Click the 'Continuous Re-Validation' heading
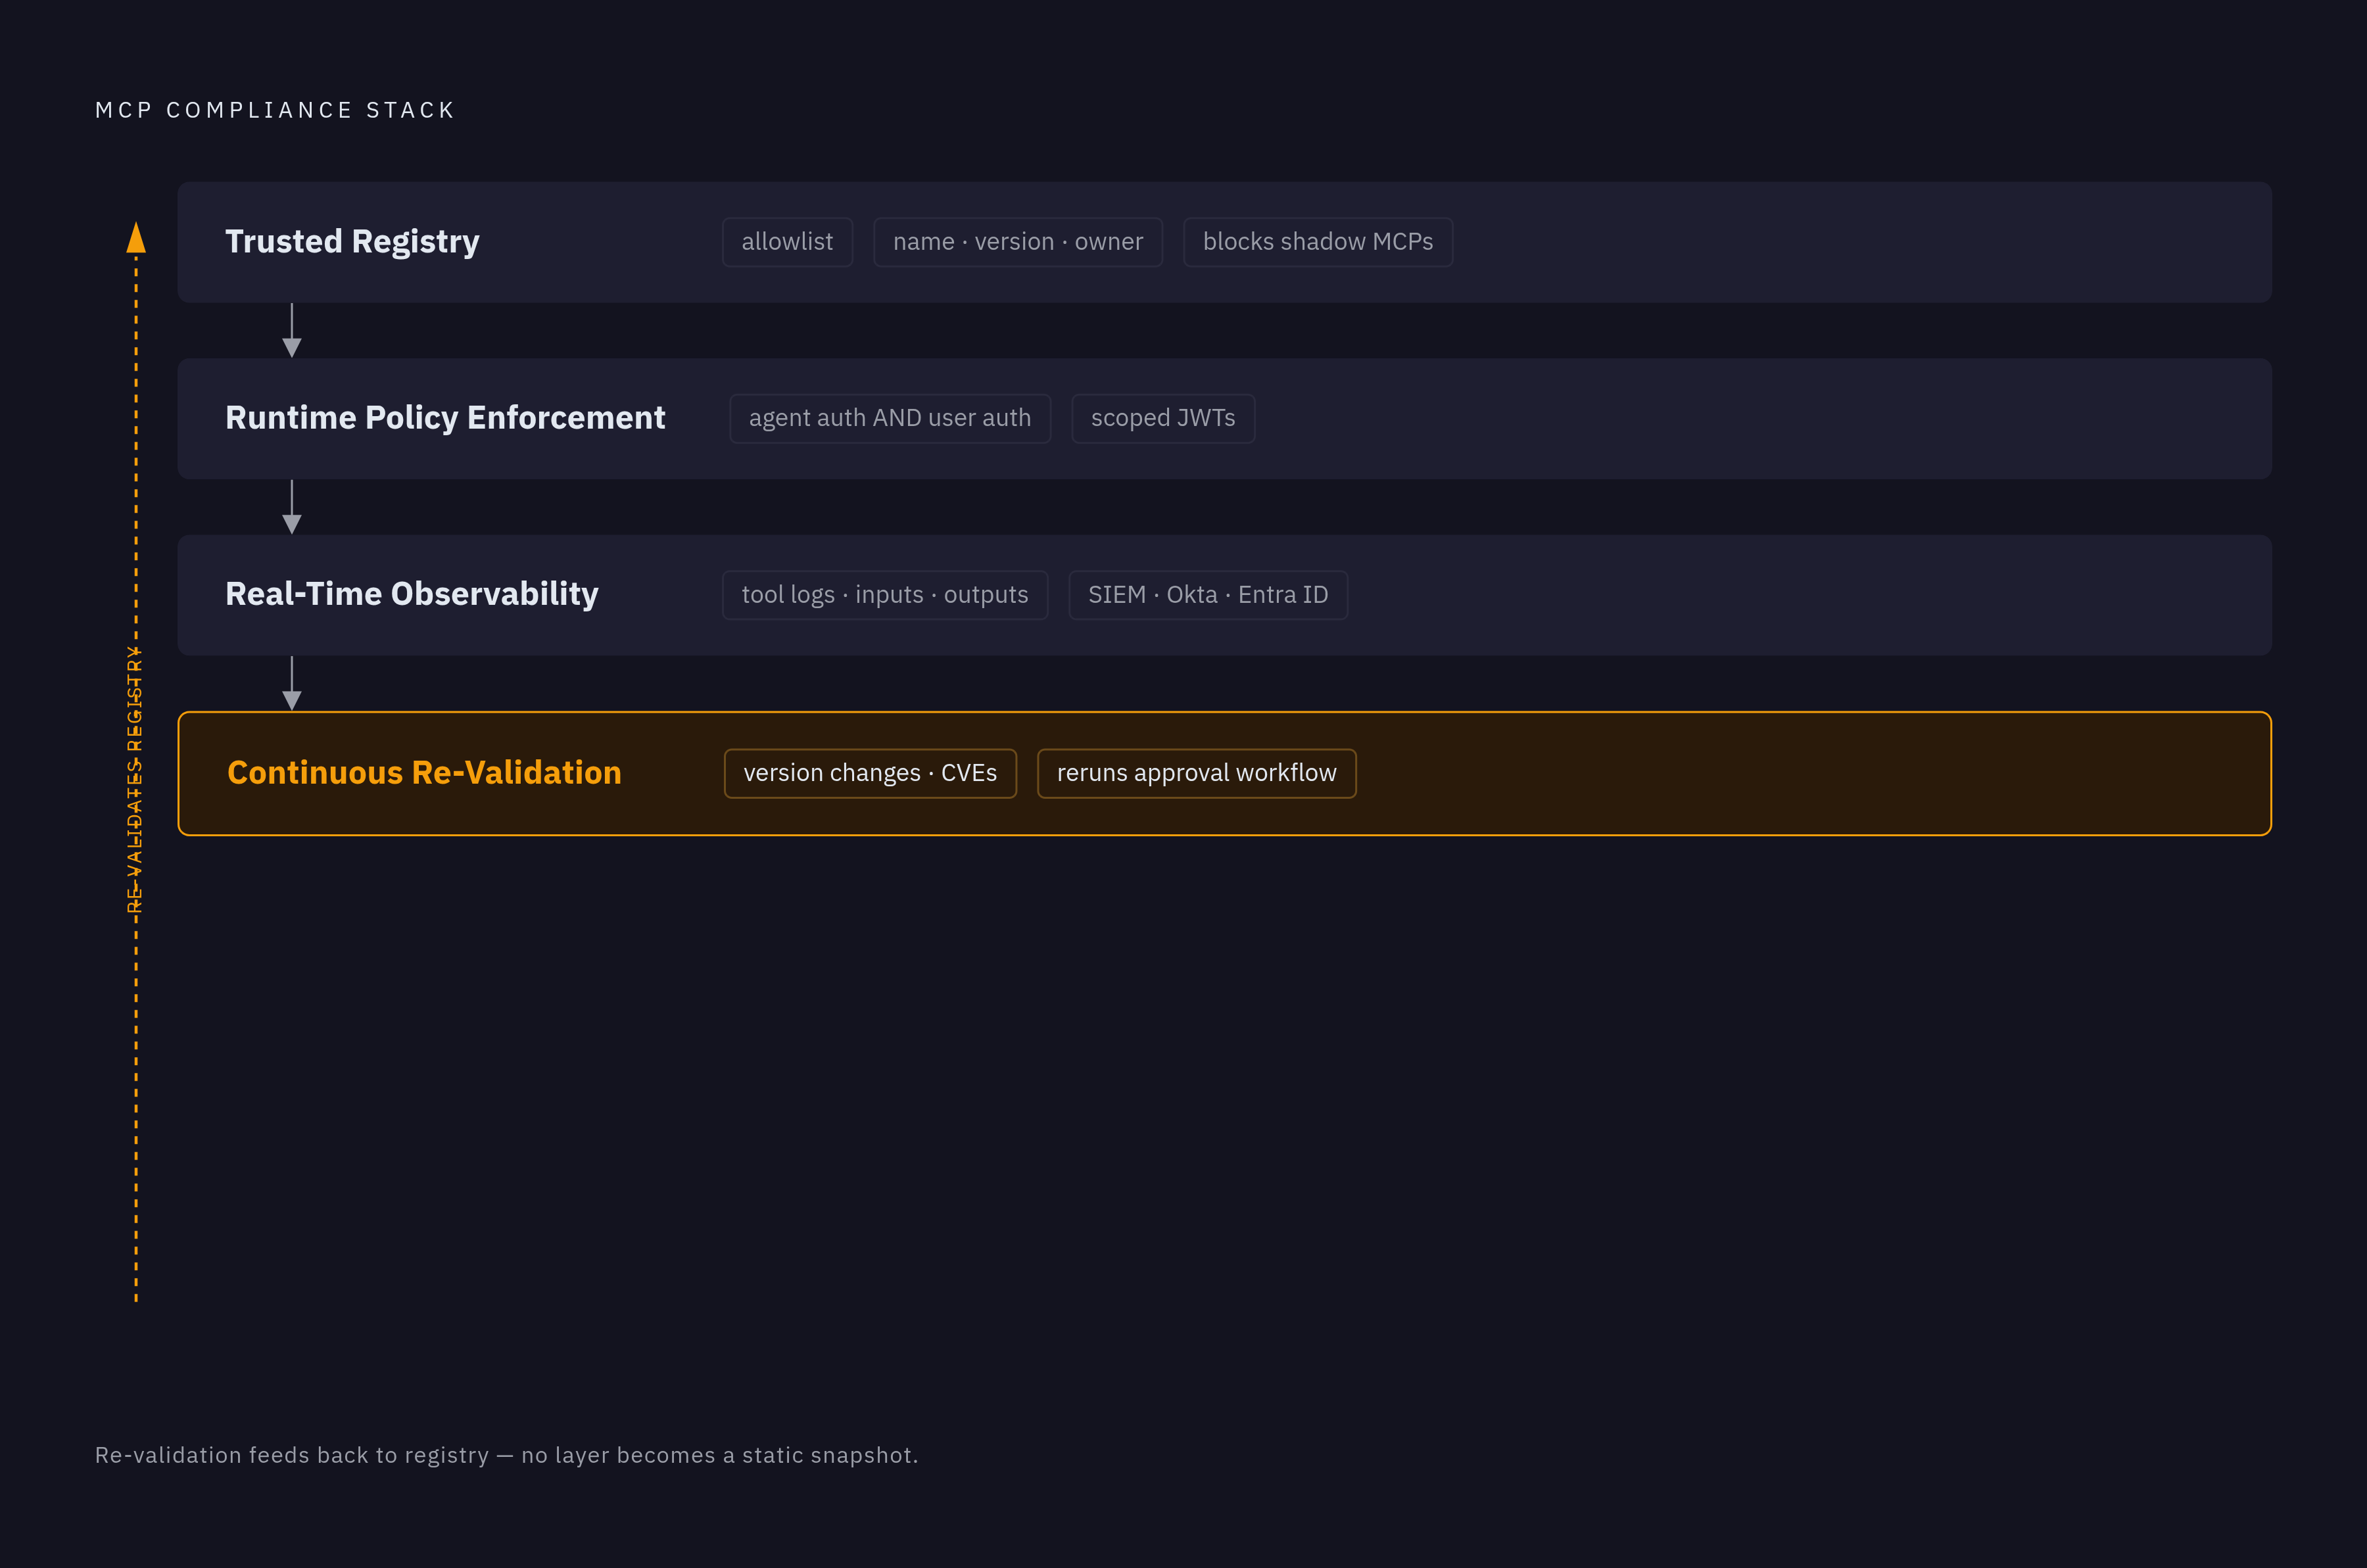The image size is (2367, 1568). click(x=424, y=773)
